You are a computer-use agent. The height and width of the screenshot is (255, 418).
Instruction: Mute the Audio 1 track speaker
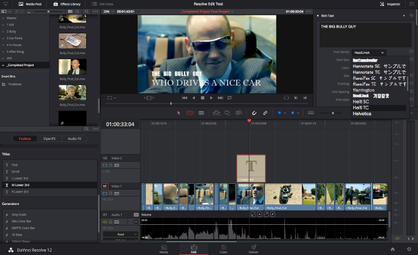(x=105, y=222)
